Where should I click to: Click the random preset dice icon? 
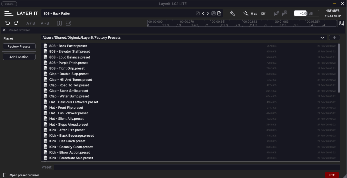click(198, 13)
